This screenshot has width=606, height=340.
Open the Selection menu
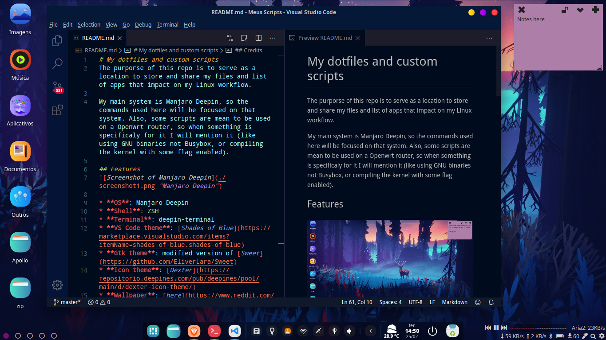click(x=89, y=25)
